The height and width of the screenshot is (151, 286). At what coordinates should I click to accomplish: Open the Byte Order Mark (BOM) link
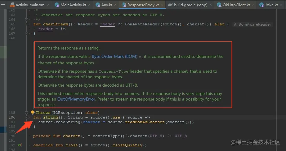pos(114,56)
